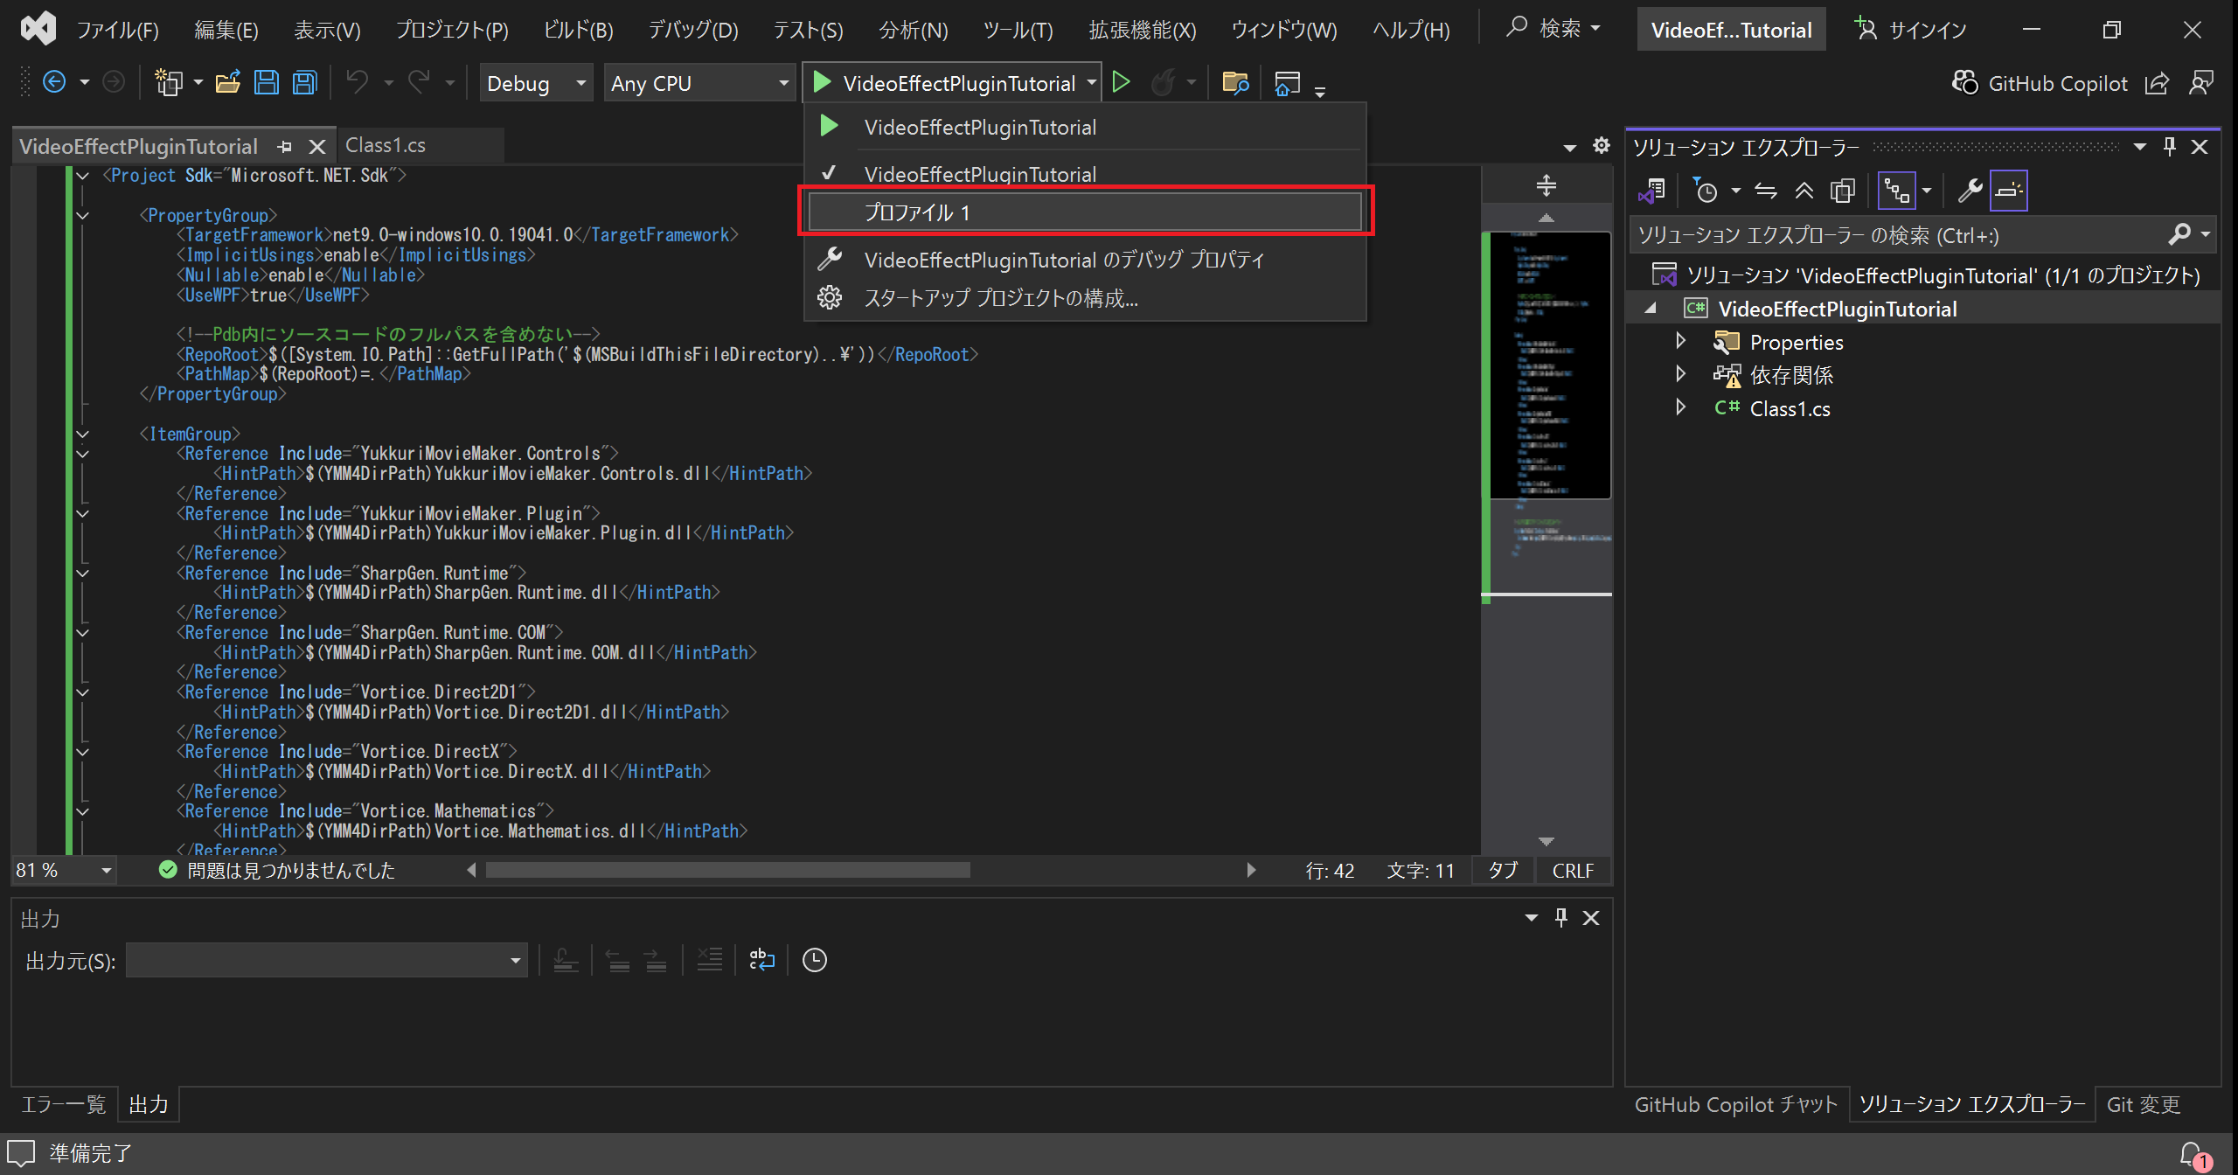Viewport: 2238px width, 1175px height.
Task: Open スタートアップ プロジェクトの構成 entry
Action: point(1000,298)
